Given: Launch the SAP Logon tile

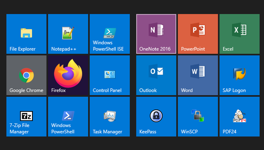Looking at the screenshot, I should (x=239, y=75).
